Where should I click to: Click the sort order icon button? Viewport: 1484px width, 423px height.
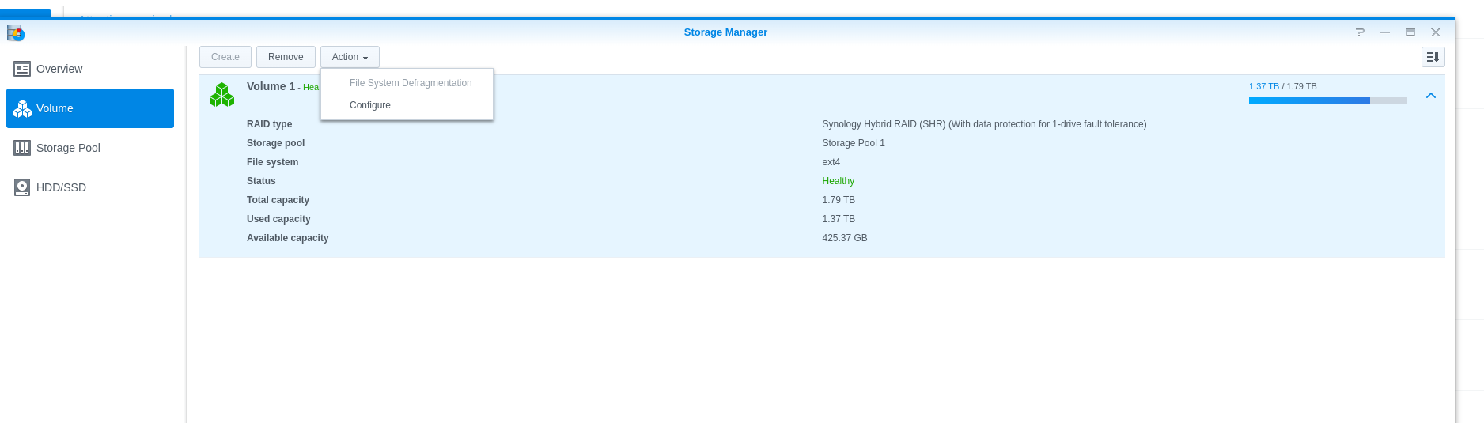[1433, 57]
